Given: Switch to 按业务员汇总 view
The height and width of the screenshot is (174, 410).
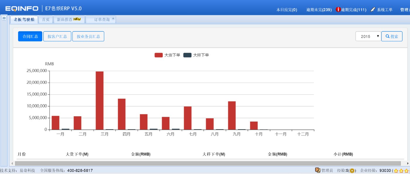Looking at the screenshot, I should coord(88,36).
